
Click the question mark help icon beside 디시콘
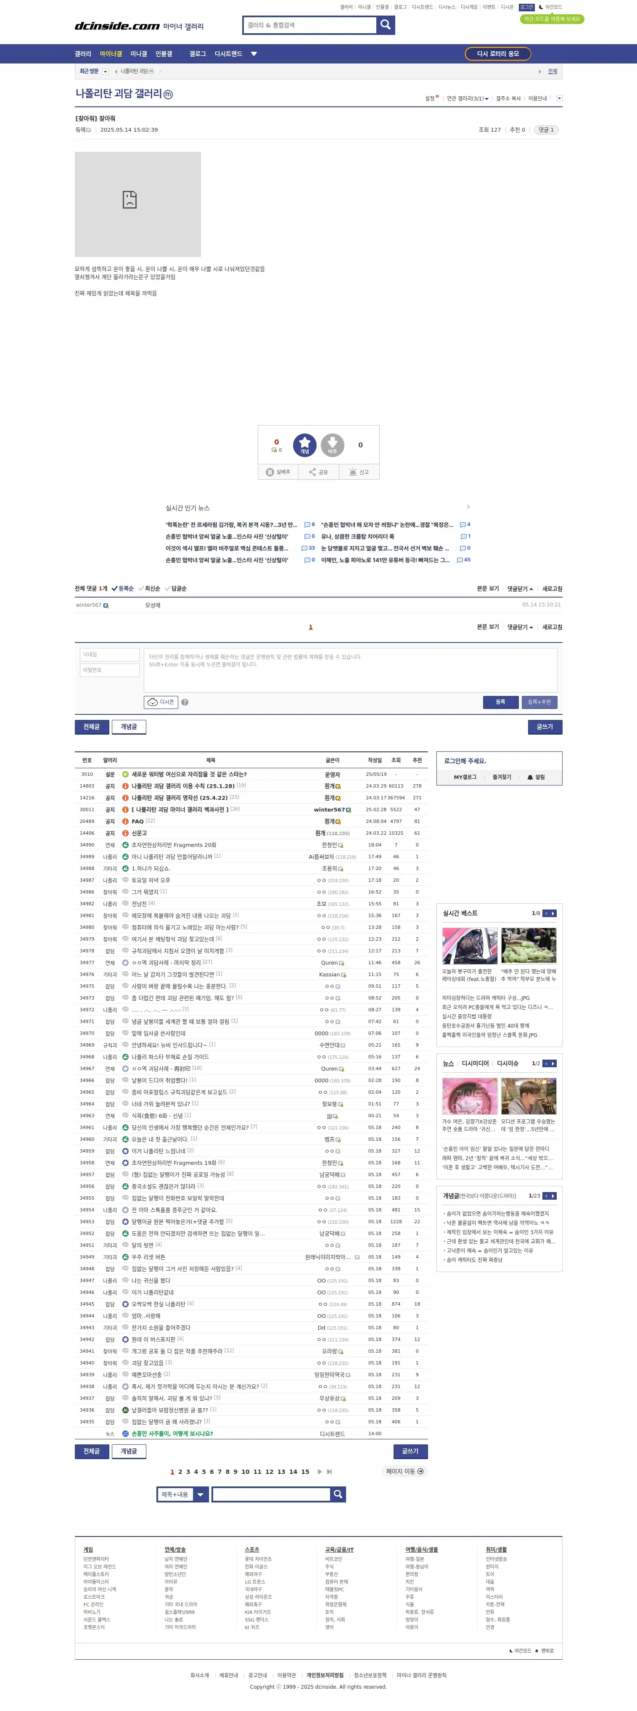(185, 702)
